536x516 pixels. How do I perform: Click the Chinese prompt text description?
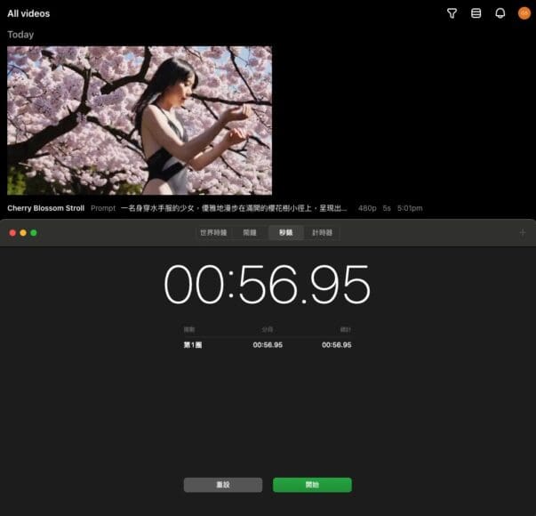(x=234, y=208)
